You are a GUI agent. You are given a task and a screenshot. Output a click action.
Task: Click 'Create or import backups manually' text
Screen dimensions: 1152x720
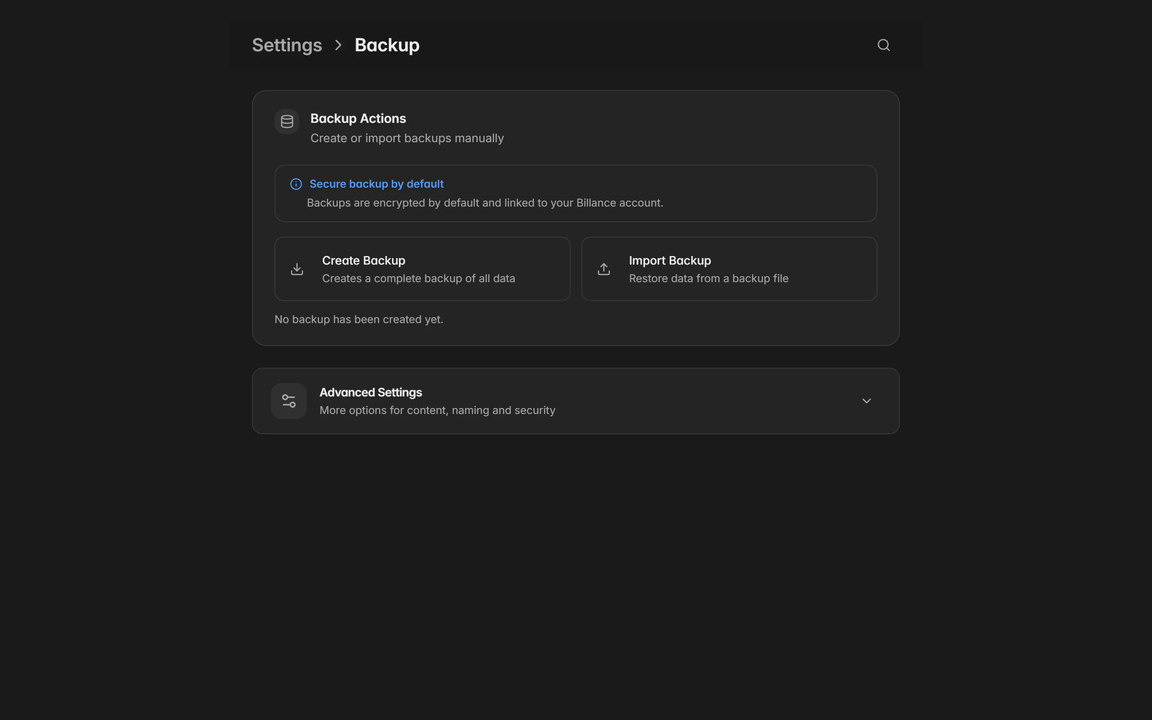pos(407,138)
